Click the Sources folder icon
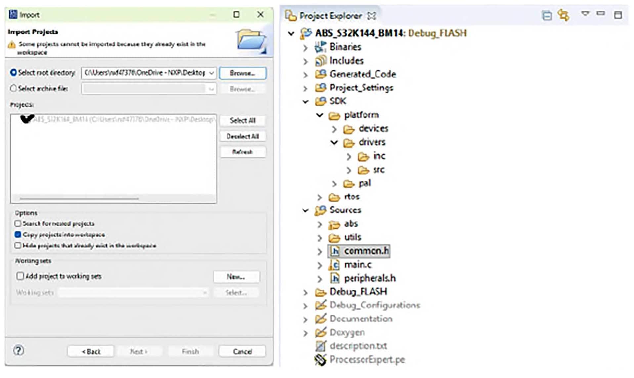The image size is (634, 378). (x=320, y=210)
